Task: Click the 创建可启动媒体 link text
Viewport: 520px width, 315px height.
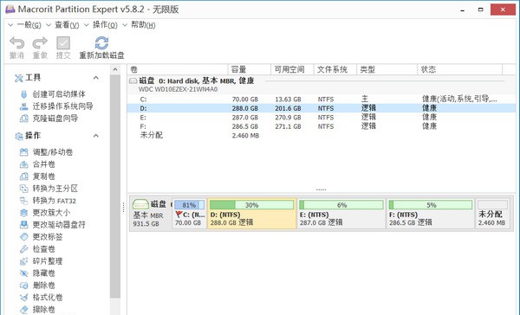Action: click(59, 94)
